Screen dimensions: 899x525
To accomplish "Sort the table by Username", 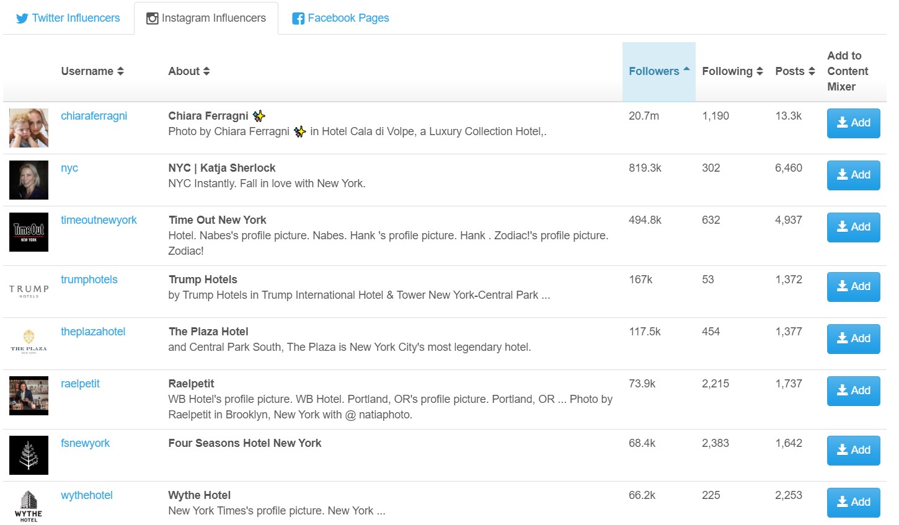I will 92,71.
